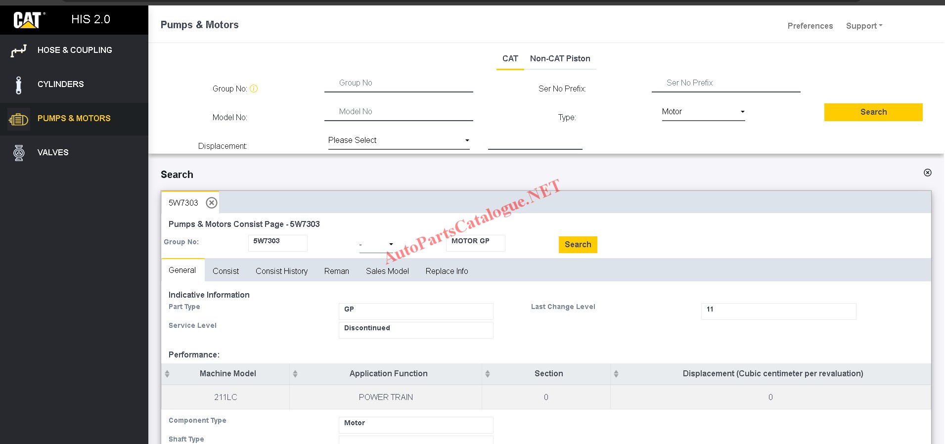The height and width of the screenshot is (444, 945).
Task: Click the Pumps & Motors sidebar icon
Action: click(19, 119)
